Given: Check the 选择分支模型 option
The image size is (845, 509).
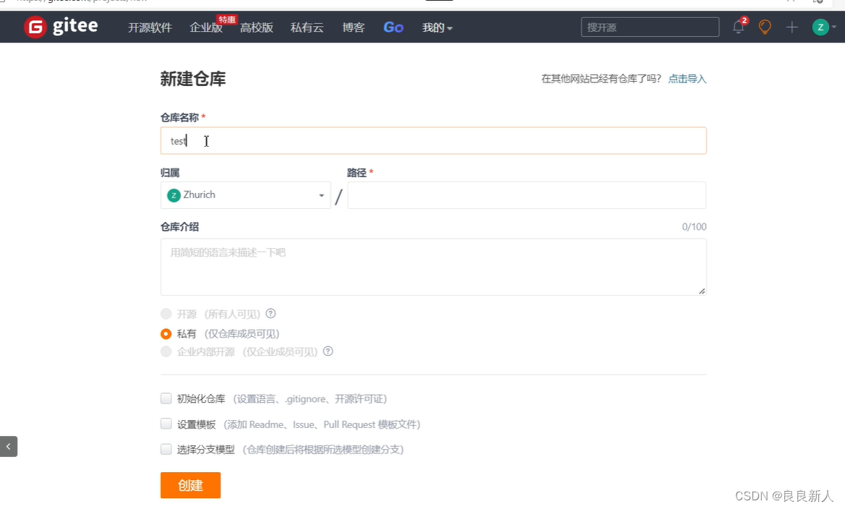Looking at the screenshot, I should 166,449.
